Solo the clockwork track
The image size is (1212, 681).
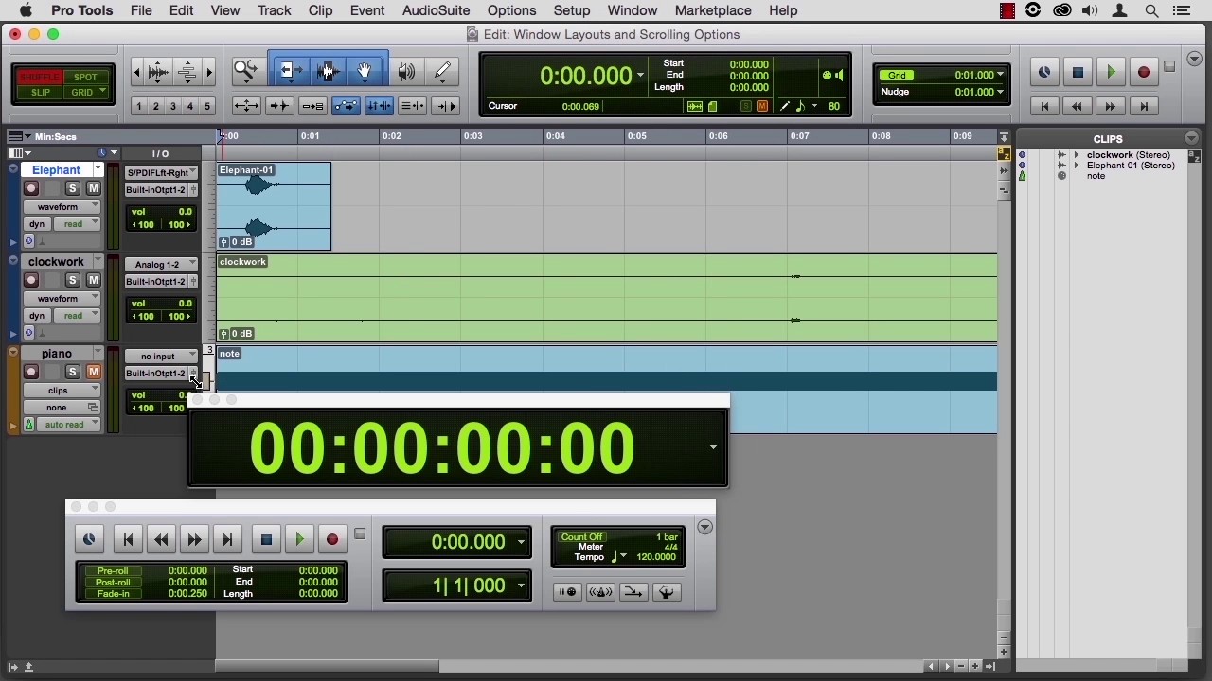click(72, 280)
